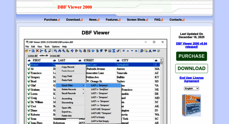Click the STREET column header

(96, 60)
